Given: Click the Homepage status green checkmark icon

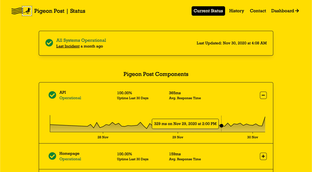Looking at the screenshot, I should (52, 156).
